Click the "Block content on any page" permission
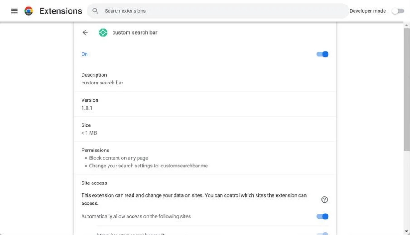Image resolution: width=410 pixels, height=235 pixels. pos(118,158)
